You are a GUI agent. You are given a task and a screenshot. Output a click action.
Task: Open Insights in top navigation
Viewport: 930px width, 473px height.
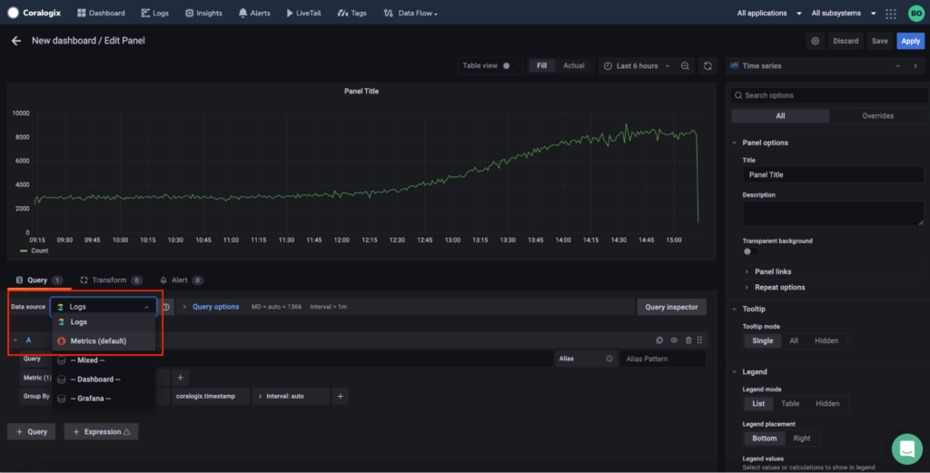tap(203, 13)
